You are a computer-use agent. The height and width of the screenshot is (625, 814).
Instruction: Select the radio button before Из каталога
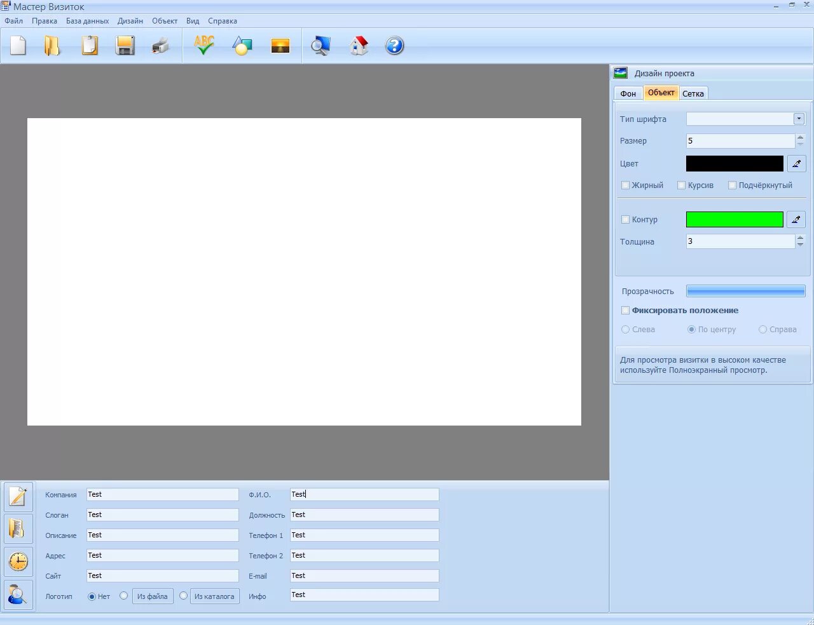click(x=183, y=596)
